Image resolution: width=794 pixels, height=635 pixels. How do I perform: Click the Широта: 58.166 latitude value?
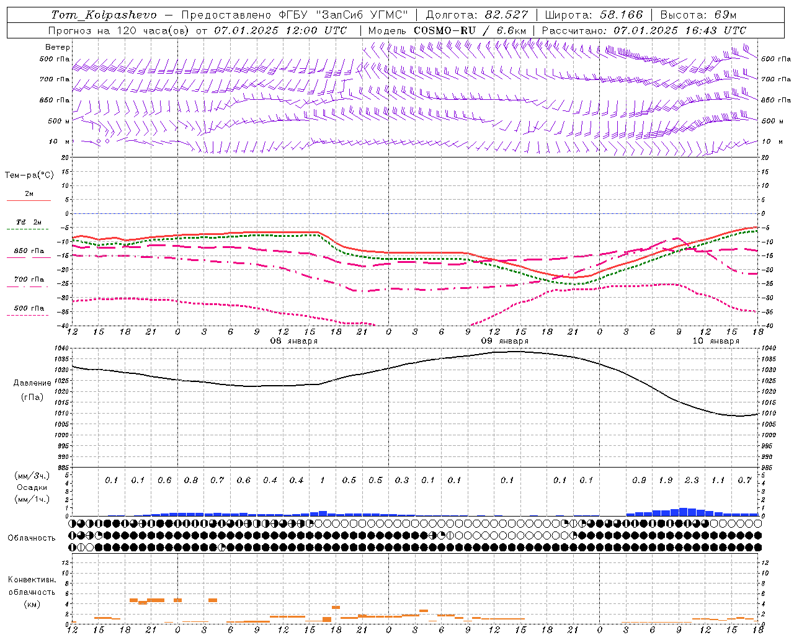[594, 15]
